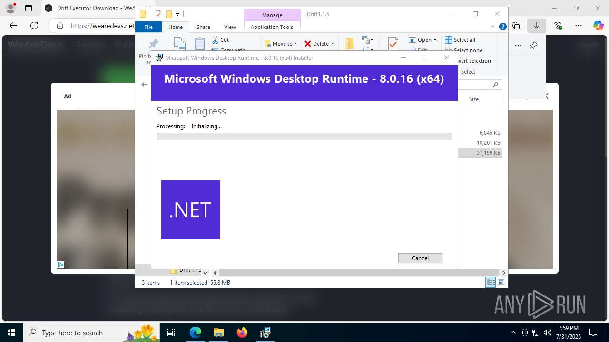Click the AdChoices icon on ad
Viewport: 609px width, 342px height.
point(60,265)
